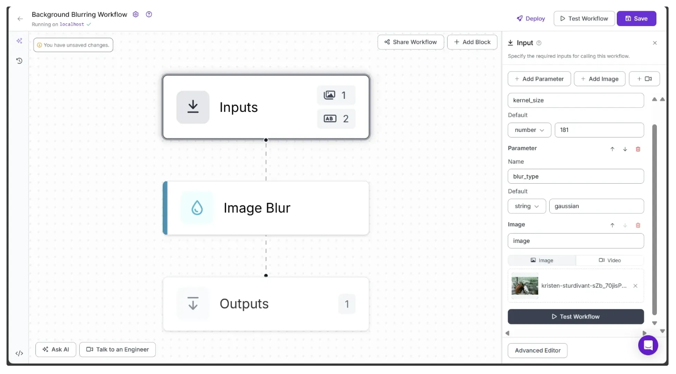Click Add Image button
This screenshot has height=374, width=676.
pyautogui.click(x=600, y=79)
